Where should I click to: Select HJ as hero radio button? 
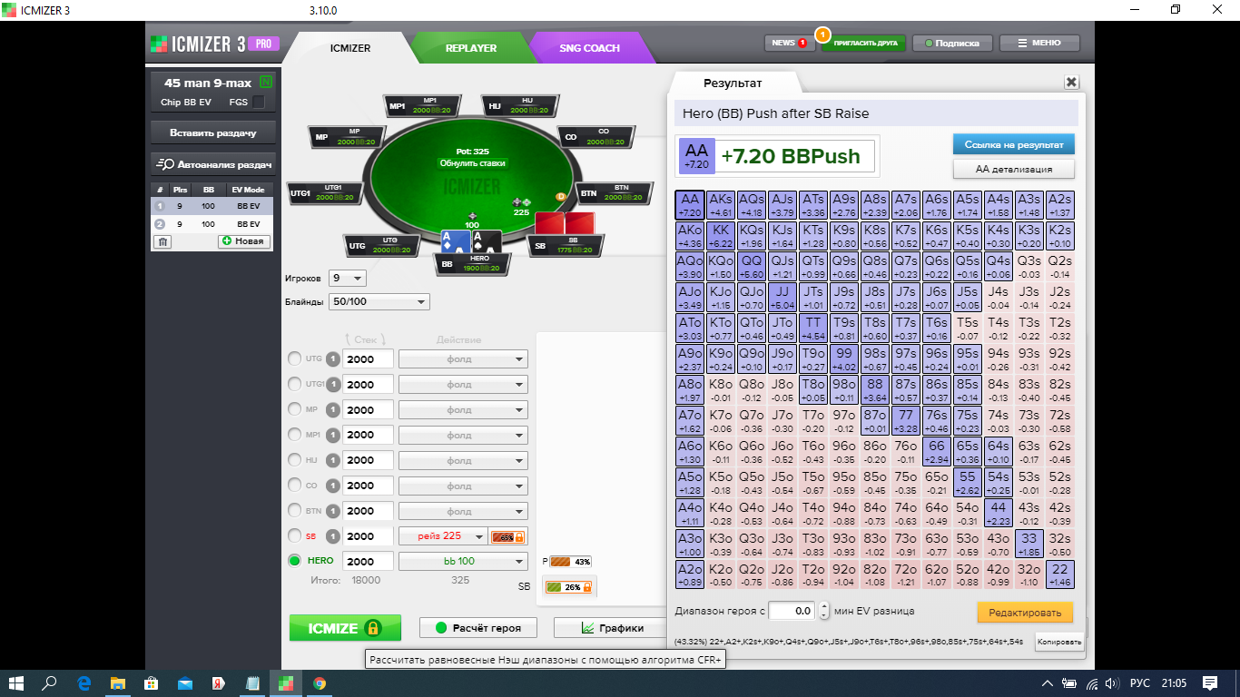[294, 460]
